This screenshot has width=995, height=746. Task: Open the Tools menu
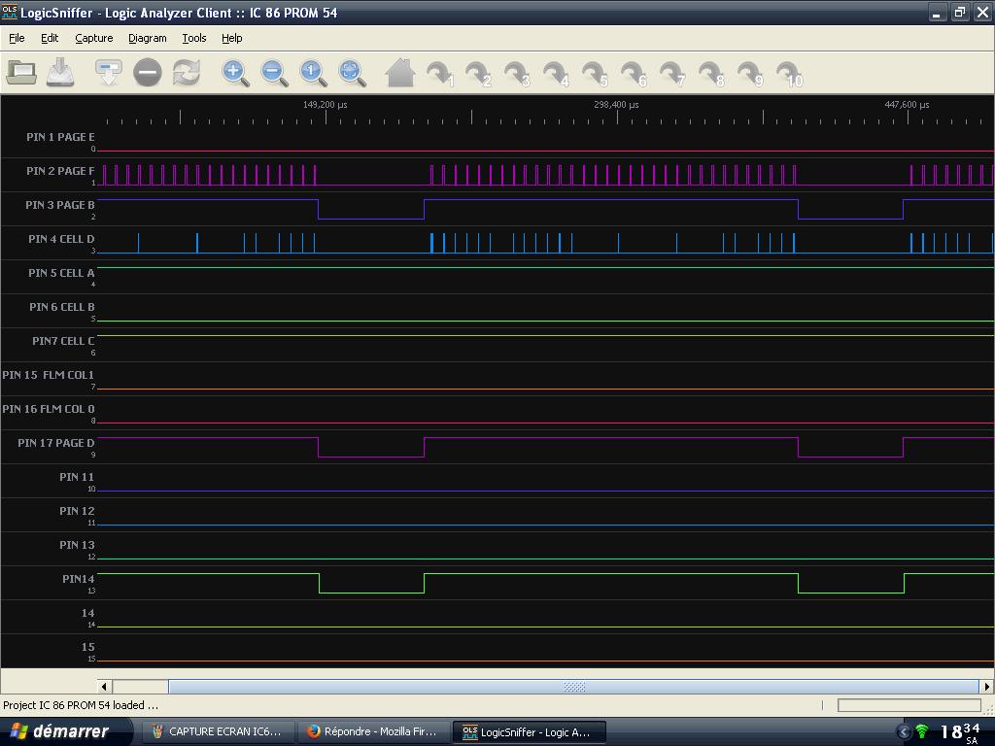[194, 38]
